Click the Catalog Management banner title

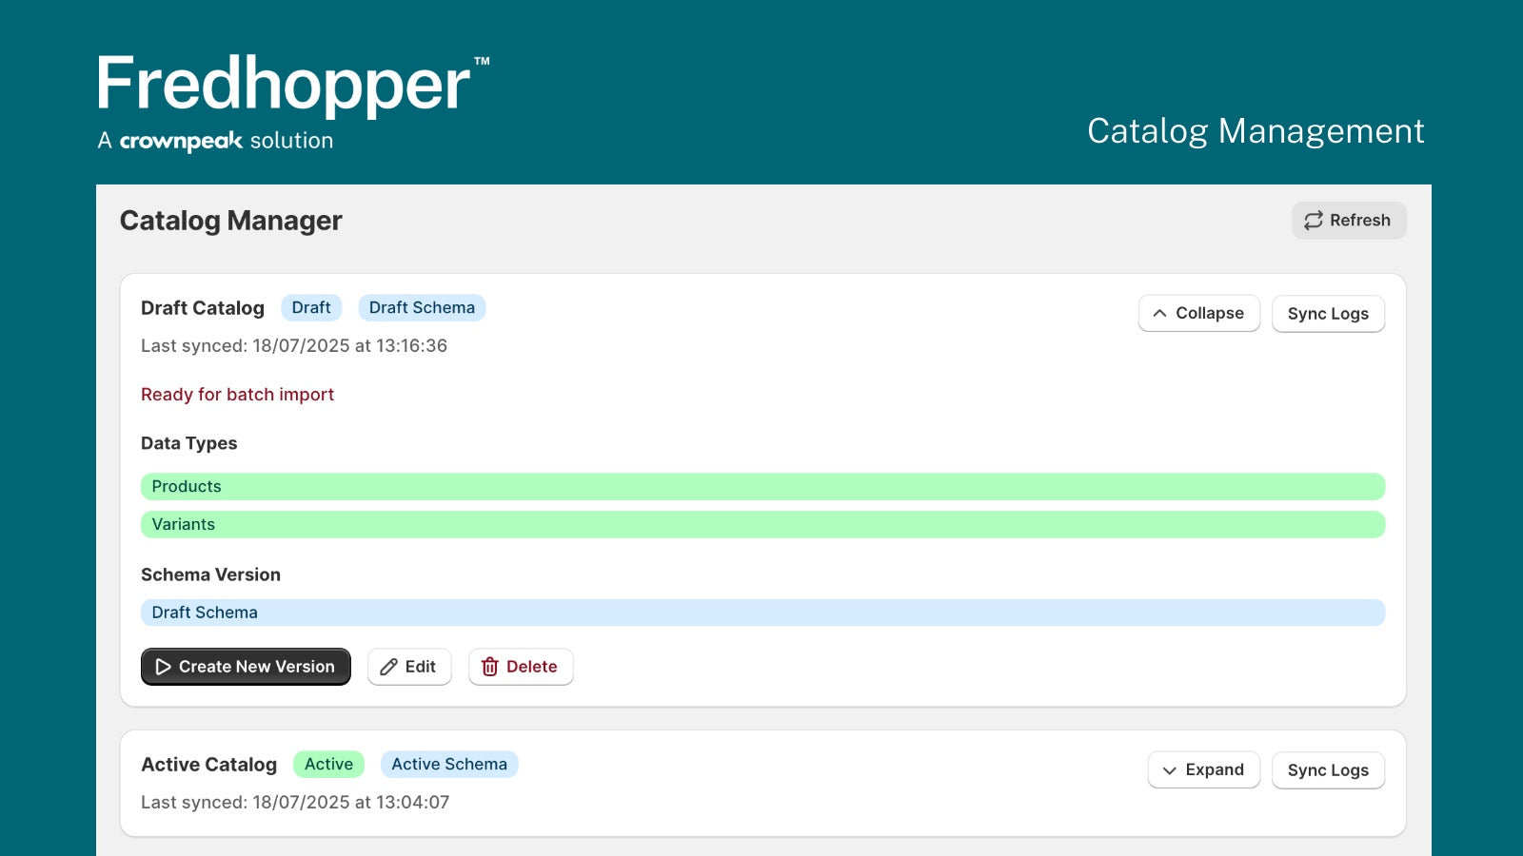click(x=1256, y=131)
